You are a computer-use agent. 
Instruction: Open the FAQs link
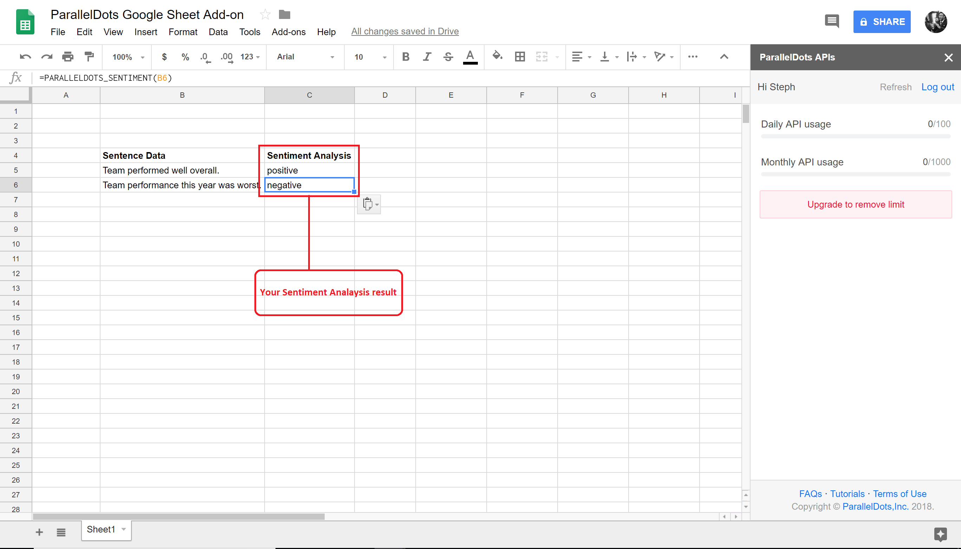click(811, 494)
